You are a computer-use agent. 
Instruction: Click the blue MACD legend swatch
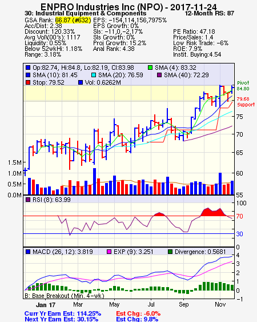pyautogui.click(x=28, y=252)
